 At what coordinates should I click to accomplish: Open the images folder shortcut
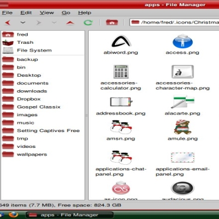43,115
